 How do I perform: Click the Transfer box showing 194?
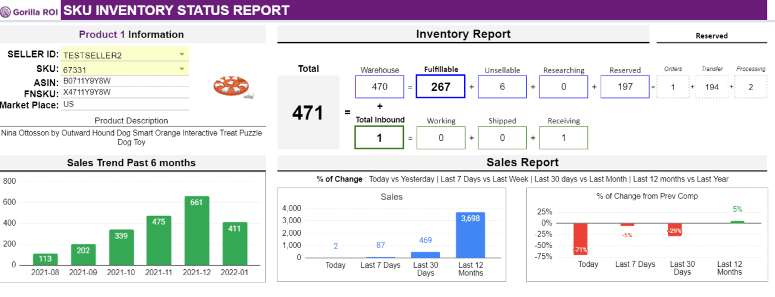(711, 86)
